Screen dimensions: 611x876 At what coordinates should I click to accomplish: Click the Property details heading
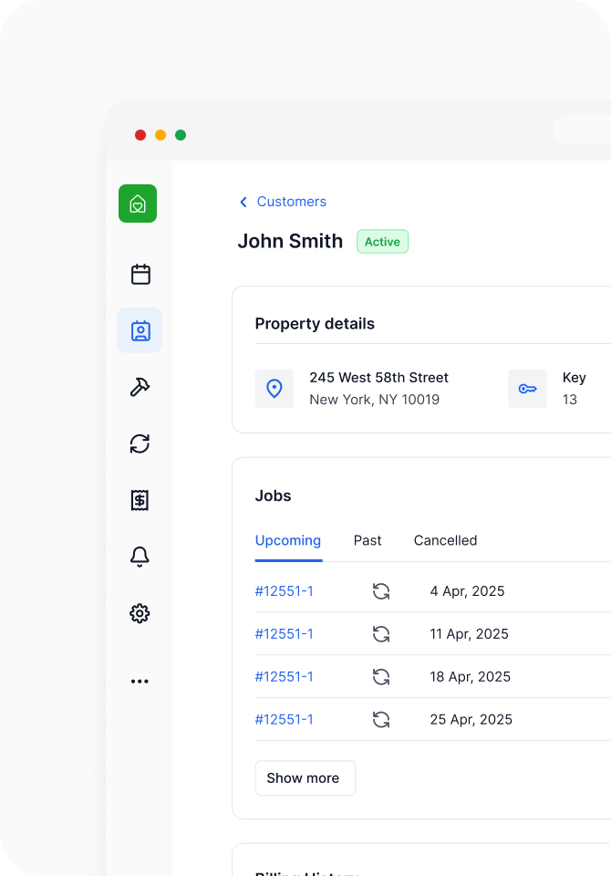click(315, 324)
